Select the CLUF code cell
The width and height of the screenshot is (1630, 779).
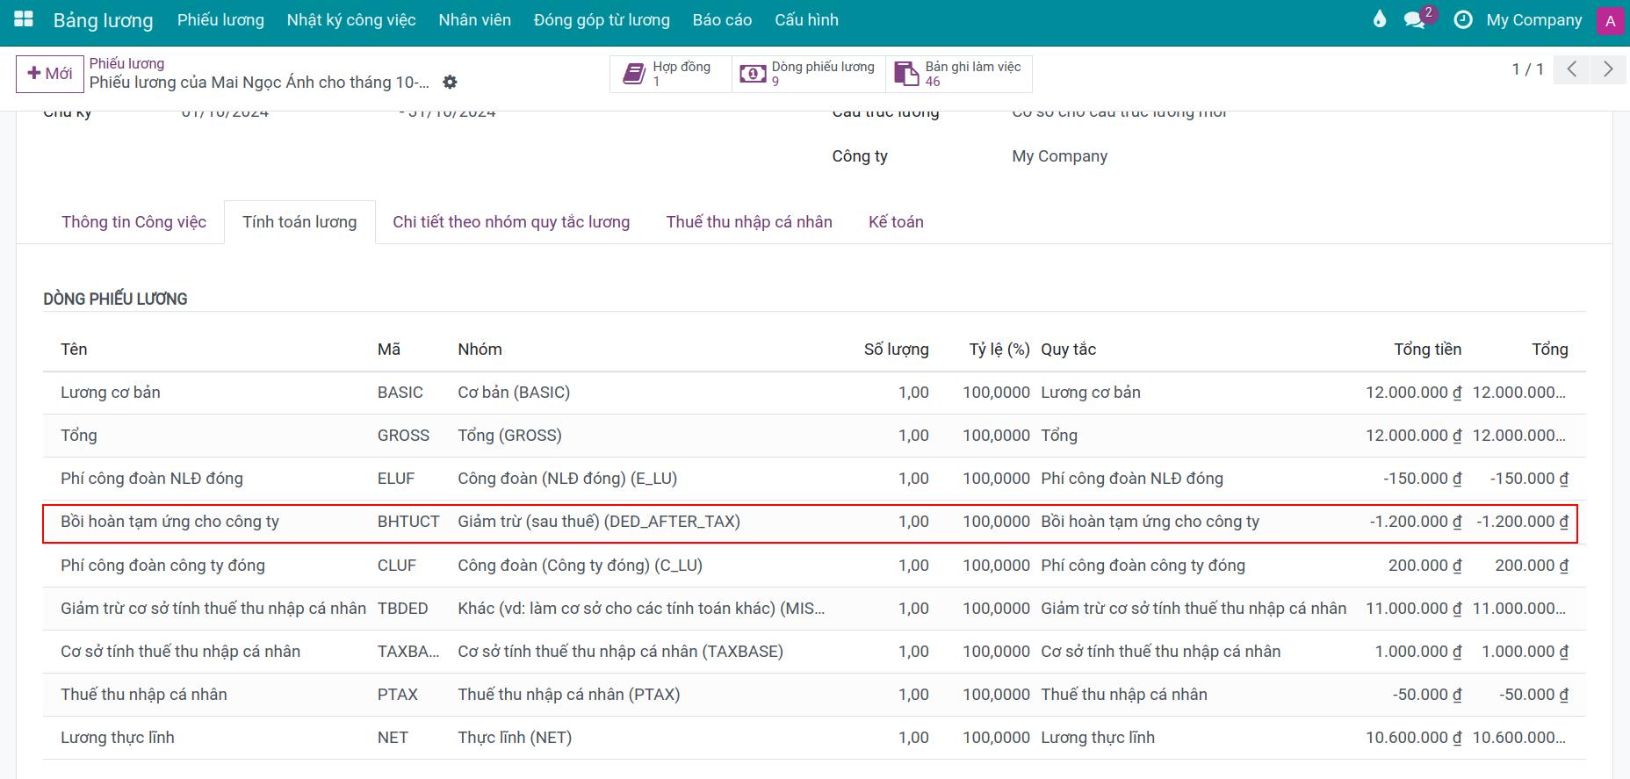[x=397, y=566]
